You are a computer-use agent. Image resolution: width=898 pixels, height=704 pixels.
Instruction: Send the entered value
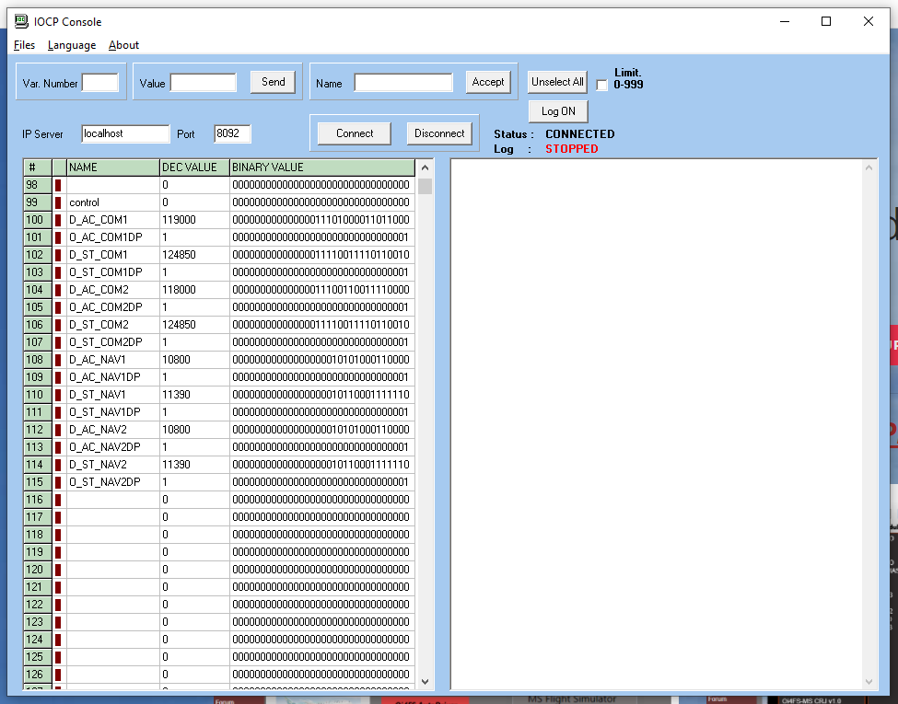coord(273,81)
